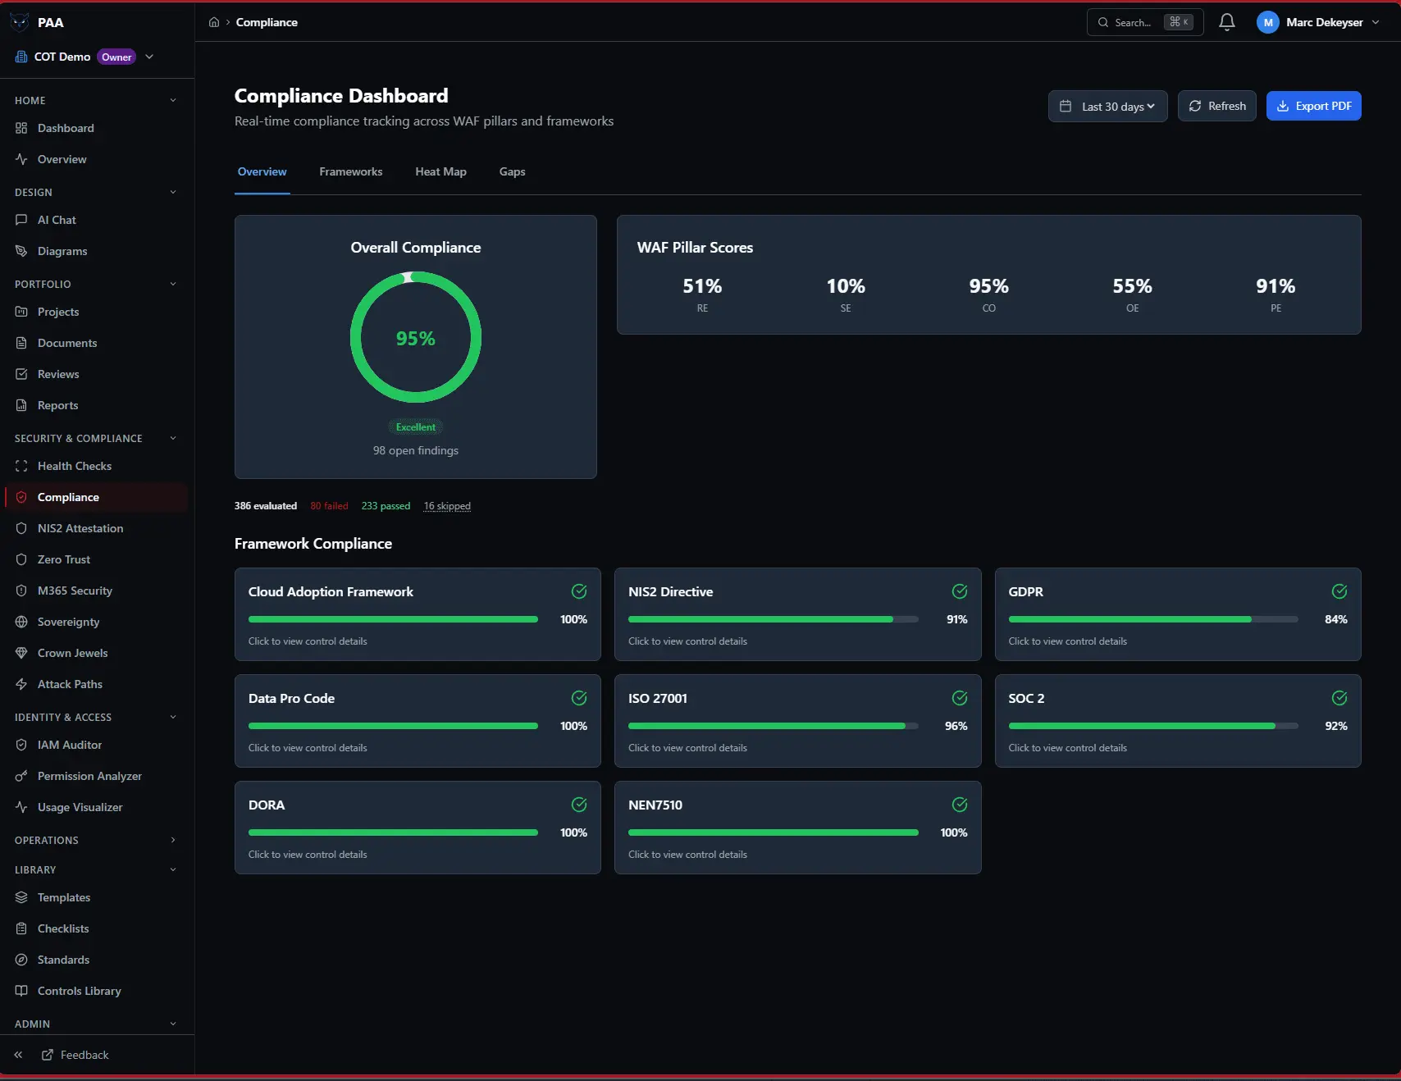The width and height of the screenshot is (1401, 1081).
Task: Click the GDPR 84% progress bar
Action: (x=1152, y=619)
